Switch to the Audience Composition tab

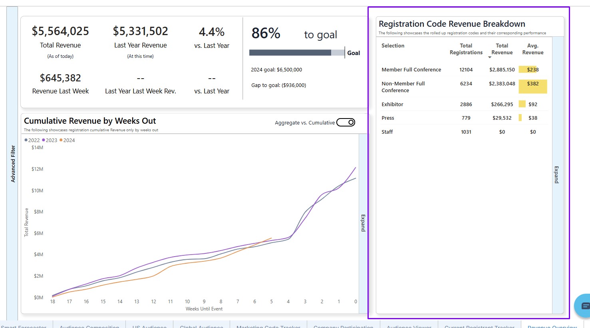point(89,326)
